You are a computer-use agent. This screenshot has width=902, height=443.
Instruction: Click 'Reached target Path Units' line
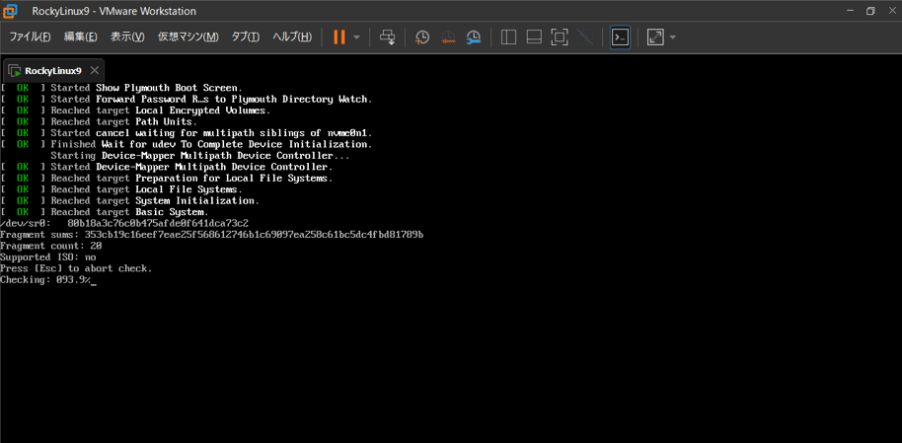click(99, 122)
